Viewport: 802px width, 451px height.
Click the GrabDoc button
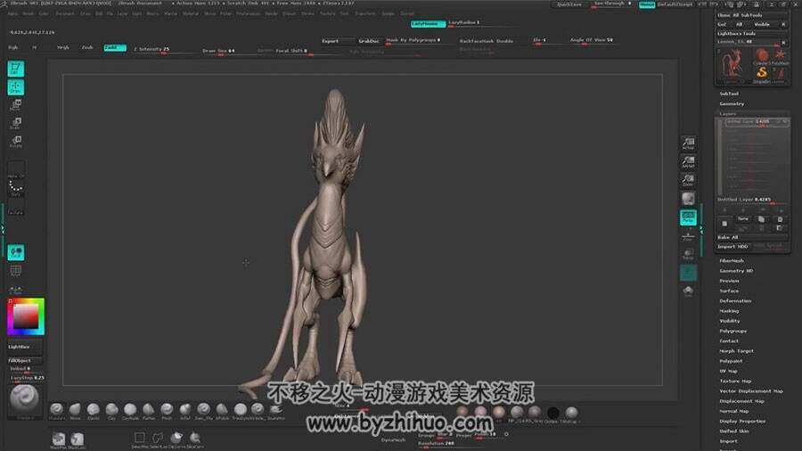tap(369, 41)
